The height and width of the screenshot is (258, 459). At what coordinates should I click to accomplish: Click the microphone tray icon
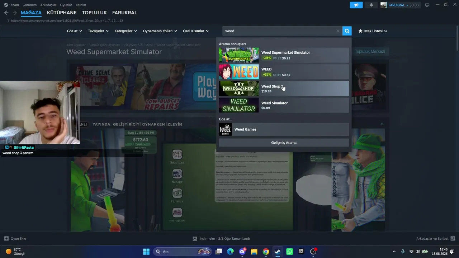403,252
